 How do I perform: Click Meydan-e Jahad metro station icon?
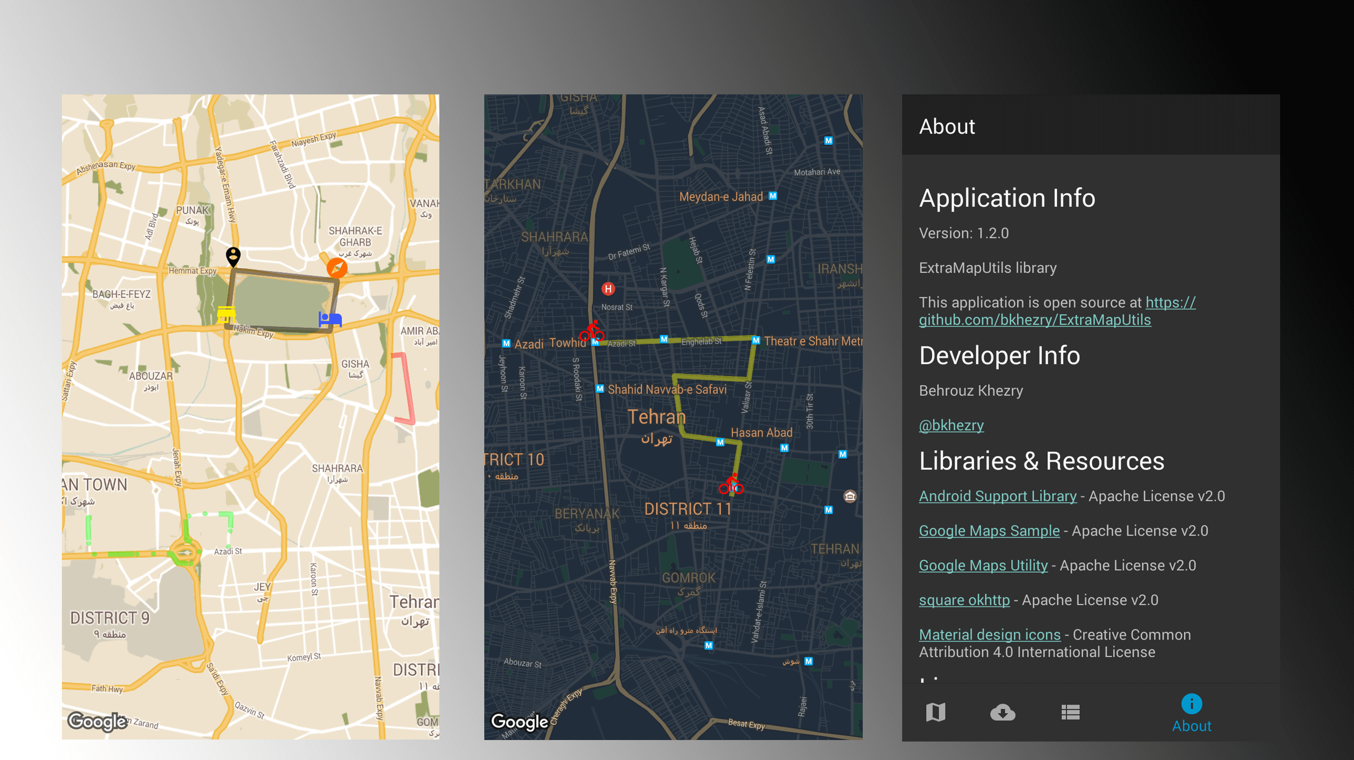773,196
